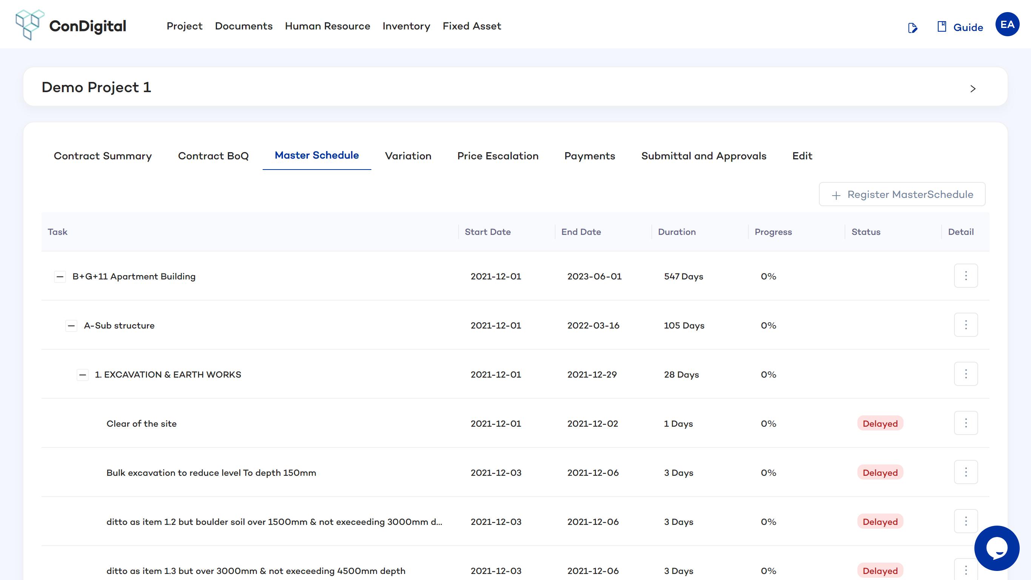Collapse the A-Sub structure group
Screen dimensions: 1031x580
(71, 325)
